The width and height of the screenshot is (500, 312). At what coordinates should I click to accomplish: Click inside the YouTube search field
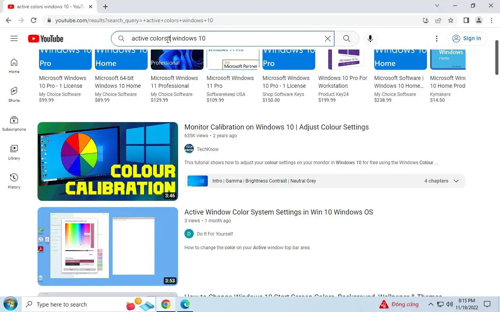click(x=223, y=38)
